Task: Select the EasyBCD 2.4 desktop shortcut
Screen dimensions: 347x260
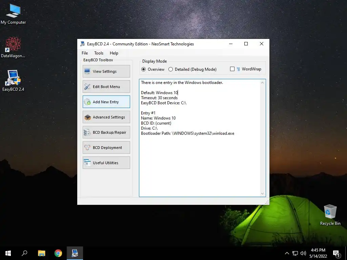Action: [13, 81]
